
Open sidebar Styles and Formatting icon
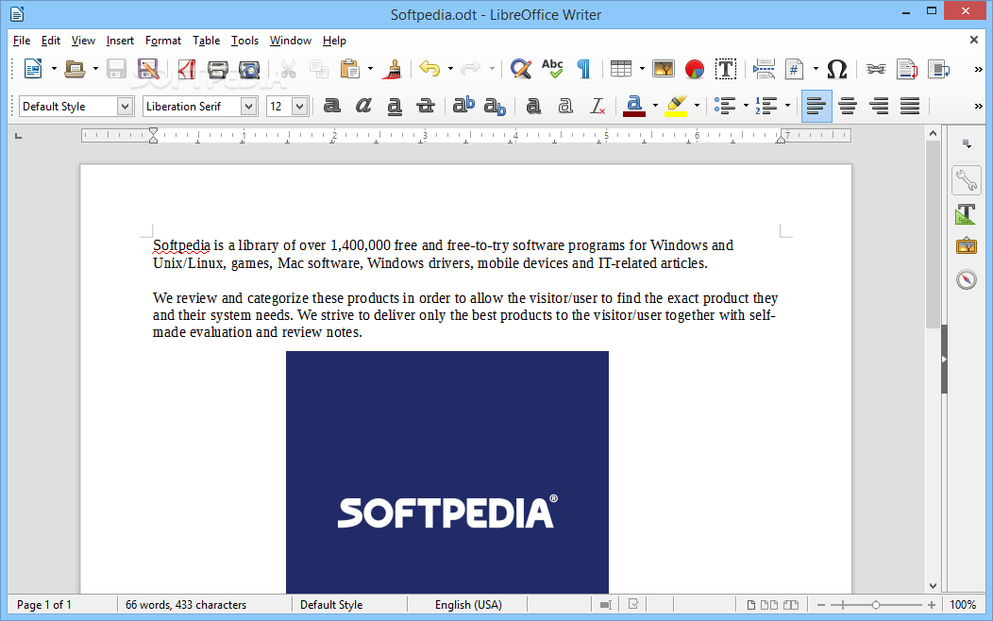(x=967, y=214)
